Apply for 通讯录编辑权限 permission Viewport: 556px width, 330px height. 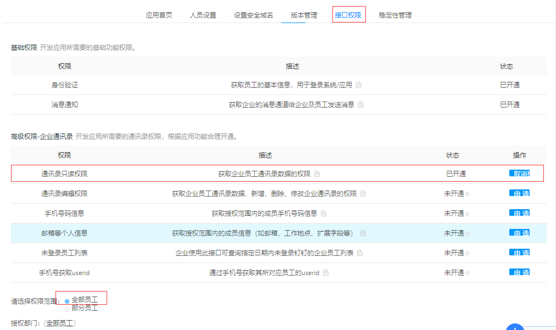(x=520, y=193)
